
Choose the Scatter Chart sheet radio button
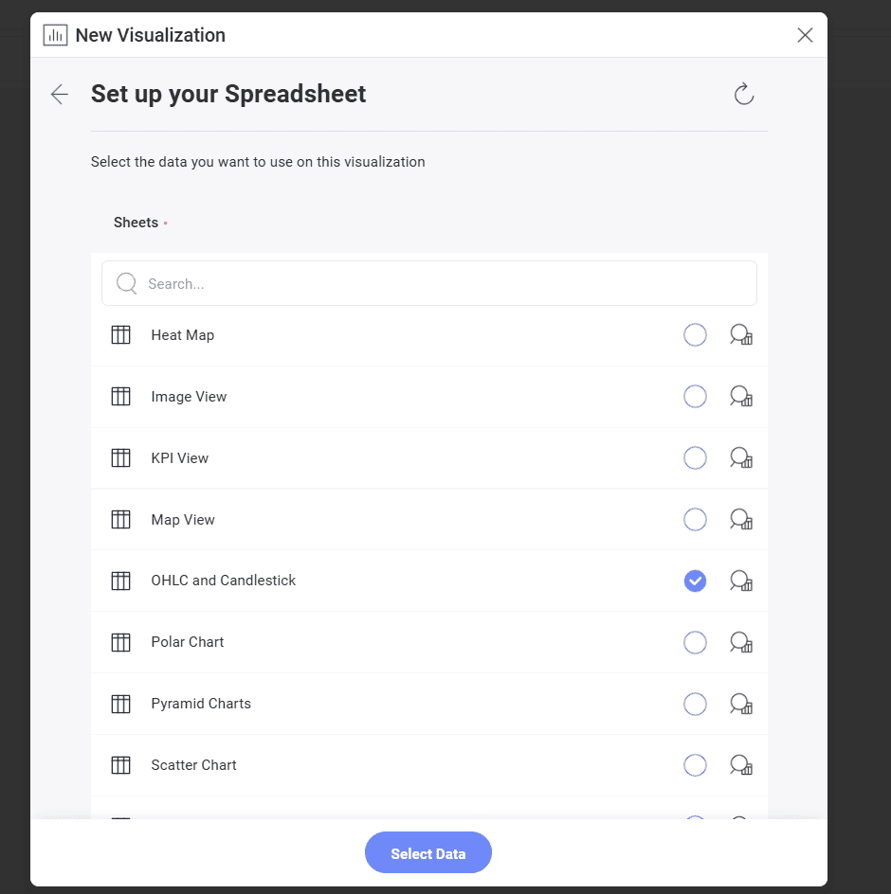[695, 765]
